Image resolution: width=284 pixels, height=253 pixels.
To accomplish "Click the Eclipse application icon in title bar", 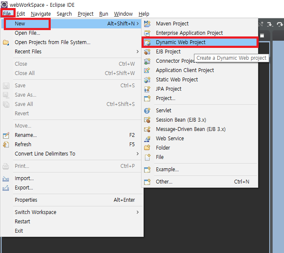I will point(4,5).
